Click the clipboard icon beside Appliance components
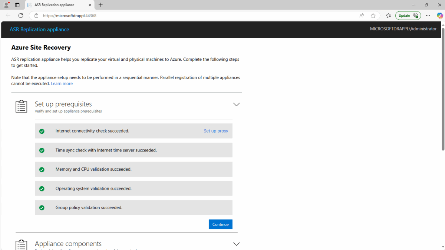The image size is (445, 250). (21, 244)
